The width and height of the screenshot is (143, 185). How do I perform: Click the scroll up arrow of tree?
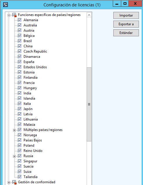pos(89,15)
